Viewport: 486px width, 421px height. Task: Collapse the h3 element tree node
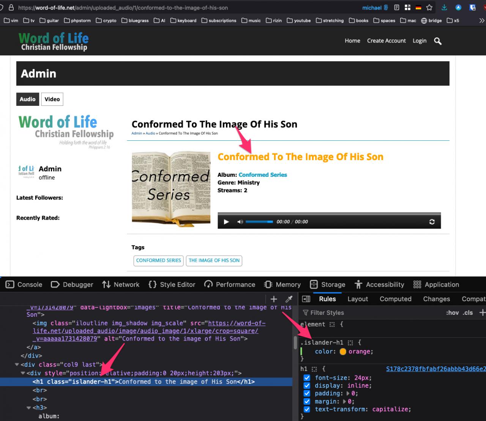28,408
